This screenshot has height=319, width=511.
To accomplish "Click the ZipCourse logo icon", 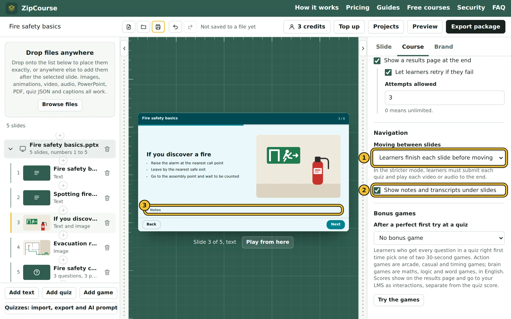I will [11, 8].
